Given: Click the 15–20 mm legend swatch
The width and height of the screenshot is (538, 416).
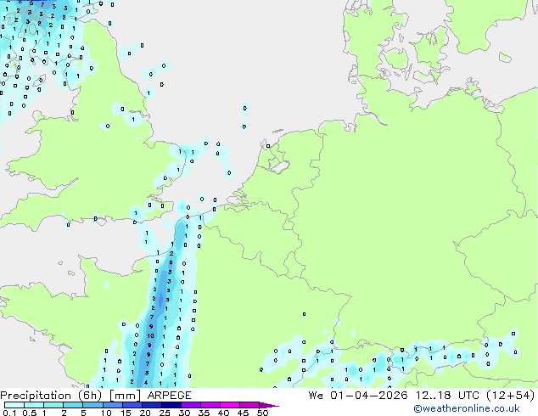Looking at the screenshot, I should [132, 405].
